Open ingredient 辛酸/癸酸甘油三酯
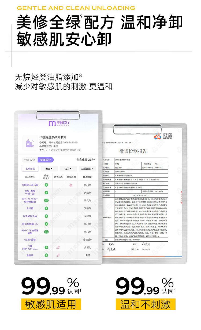This screenshot has width=201, height=330. click(30, 193)
